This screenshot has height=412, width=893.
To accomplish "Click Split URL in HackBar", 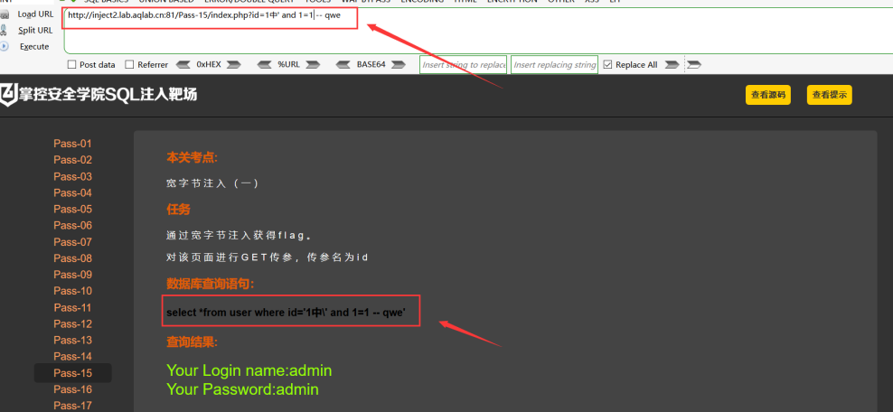I will click(35, 30).
